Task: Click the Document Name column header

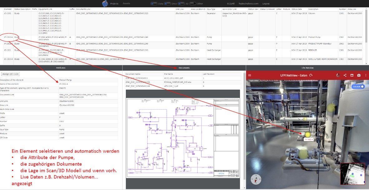Action: pyautogui.click(x=133, y=74)
